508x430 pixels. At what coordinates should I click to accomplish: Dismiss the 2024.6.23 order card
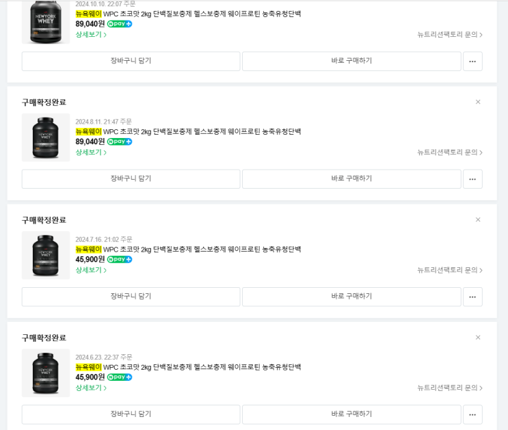tap(478, 337)
